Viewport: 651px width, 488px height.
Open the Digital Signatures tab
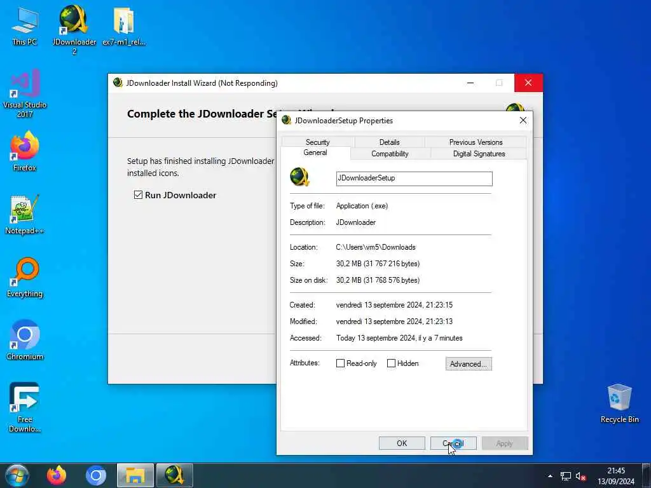coord(479,154)
